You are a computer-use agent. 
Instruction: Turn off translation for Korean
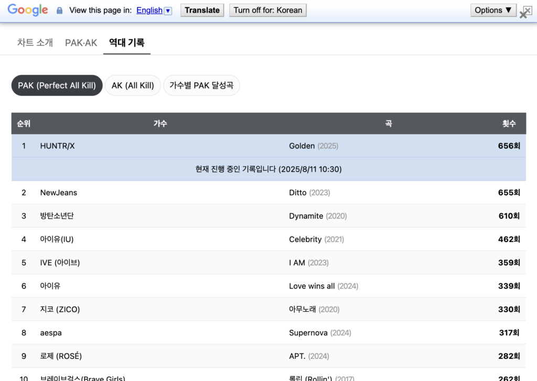pos(267,10)
